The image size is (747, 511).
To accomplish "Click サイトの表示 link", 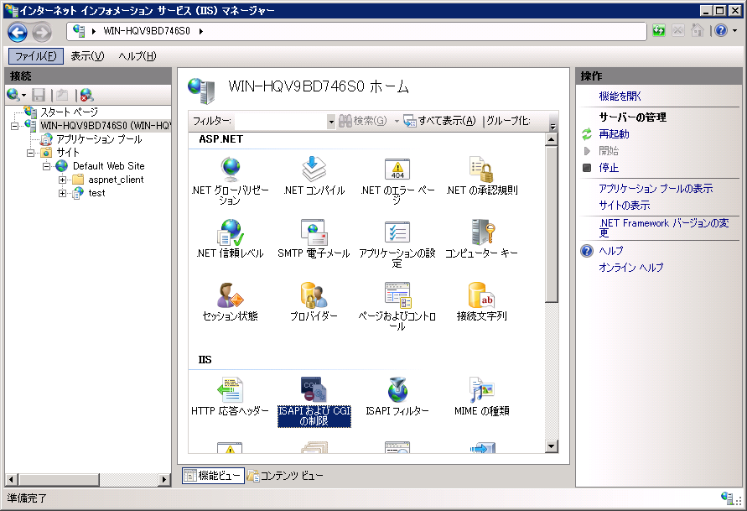I will point(624,206).
